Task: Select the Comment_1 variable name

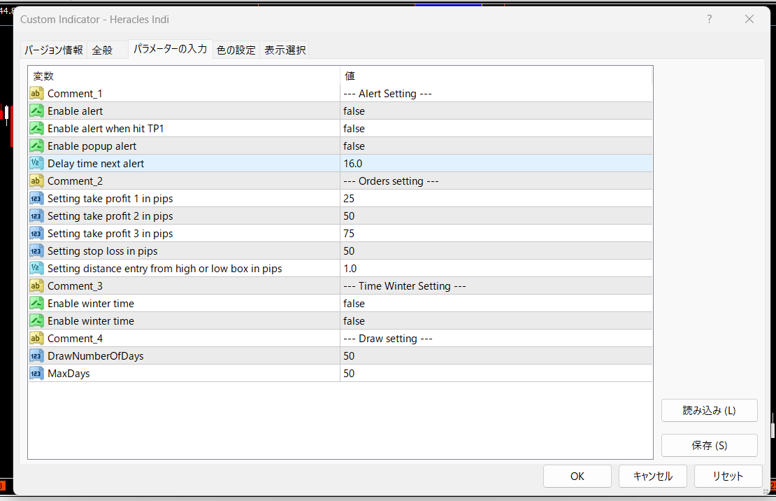Action: (75, 94)
